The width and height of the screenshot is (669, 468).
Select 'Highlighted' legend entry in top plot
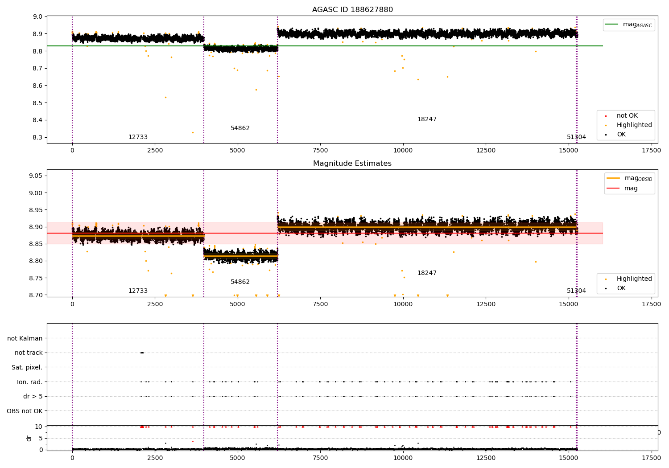(x=634, y=125)
